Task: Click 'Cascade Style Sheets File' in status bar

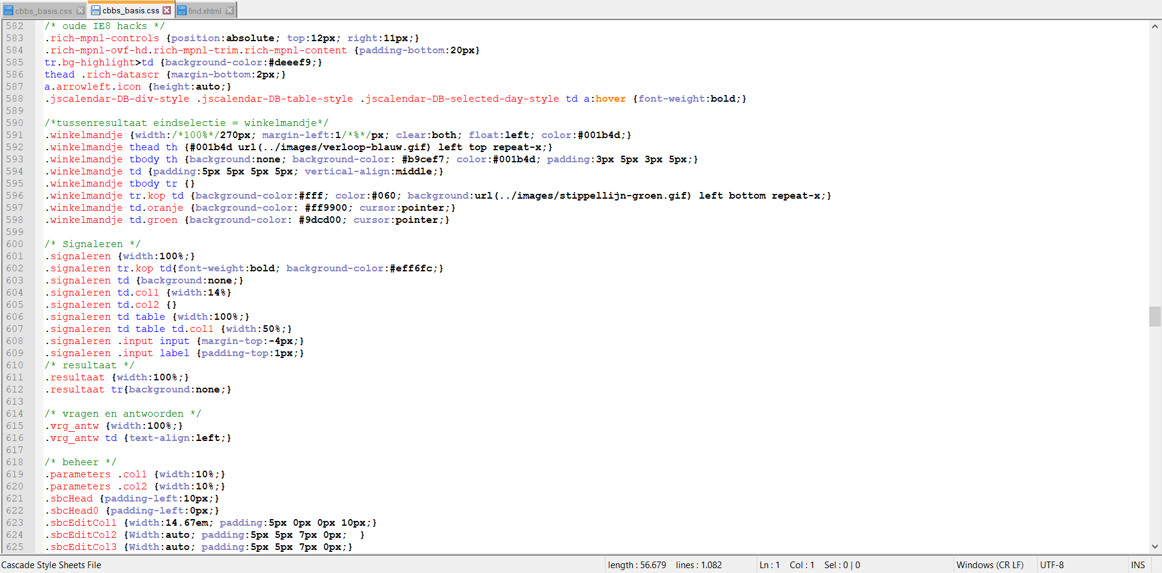Action: click(51, 565)
